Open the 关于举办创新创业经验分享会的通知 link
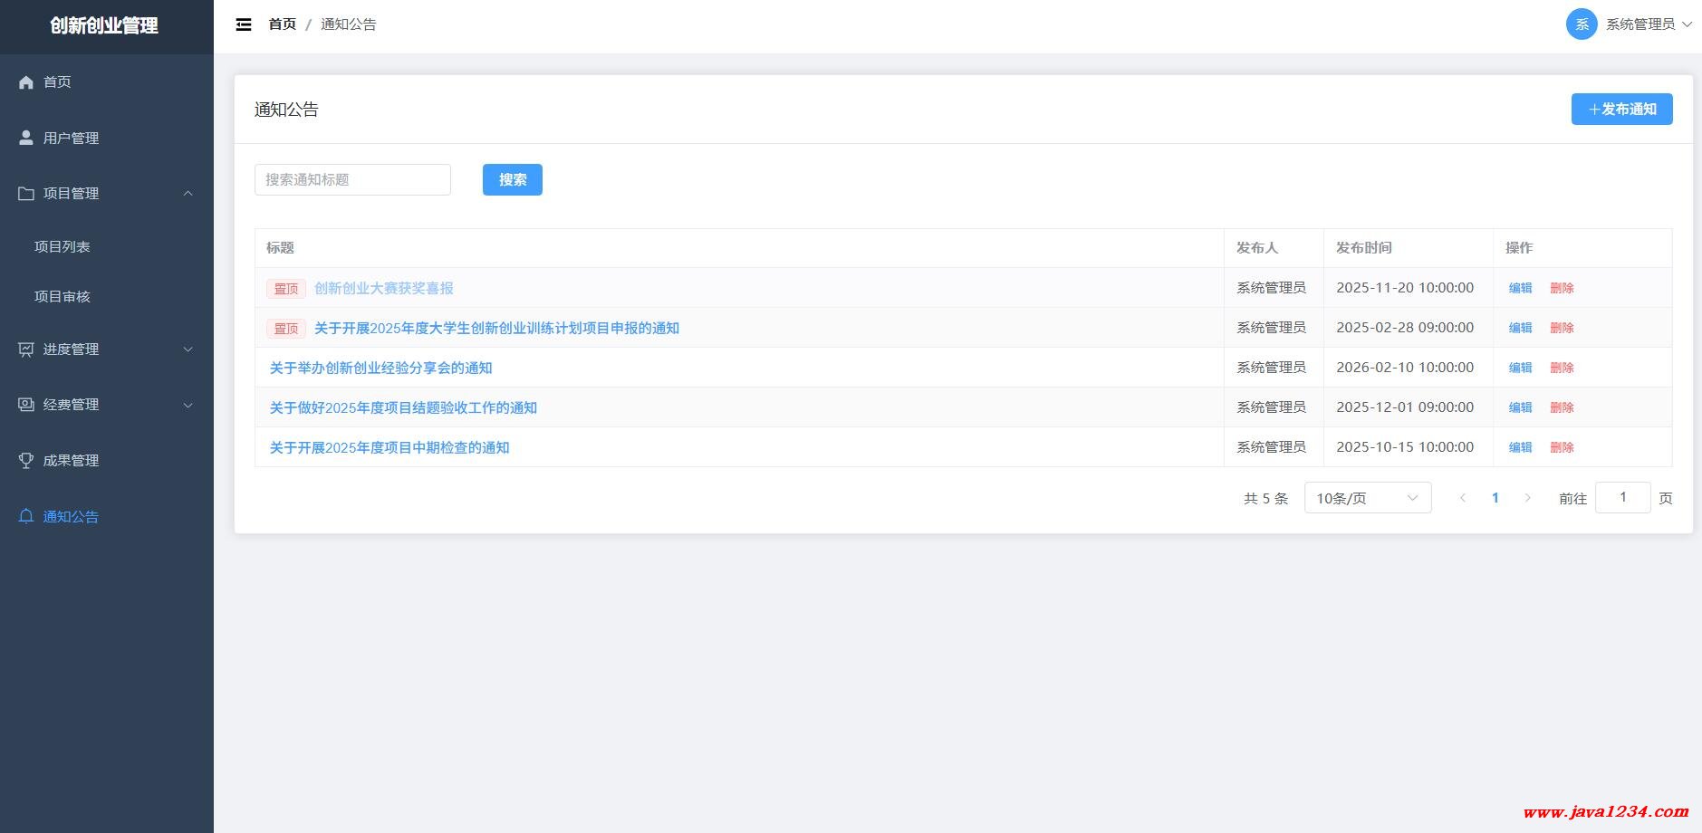This screenshot has height=833, width=1702. point(380,368)
